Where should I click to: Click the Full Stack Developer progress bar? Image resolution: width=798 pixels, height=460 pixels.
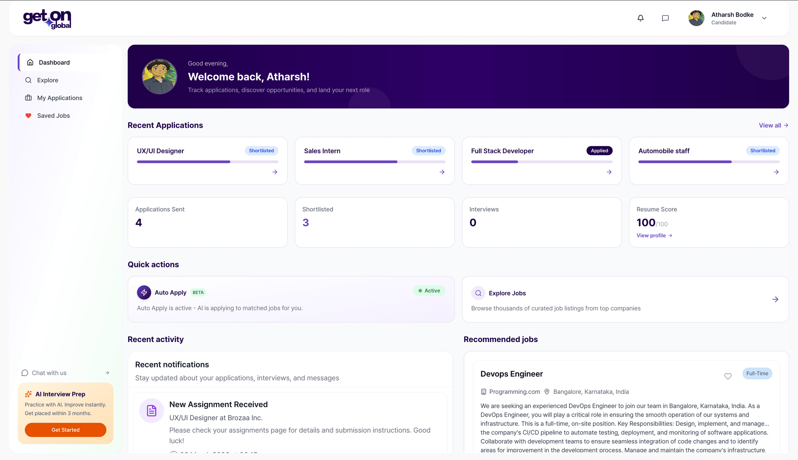(542, 162)
